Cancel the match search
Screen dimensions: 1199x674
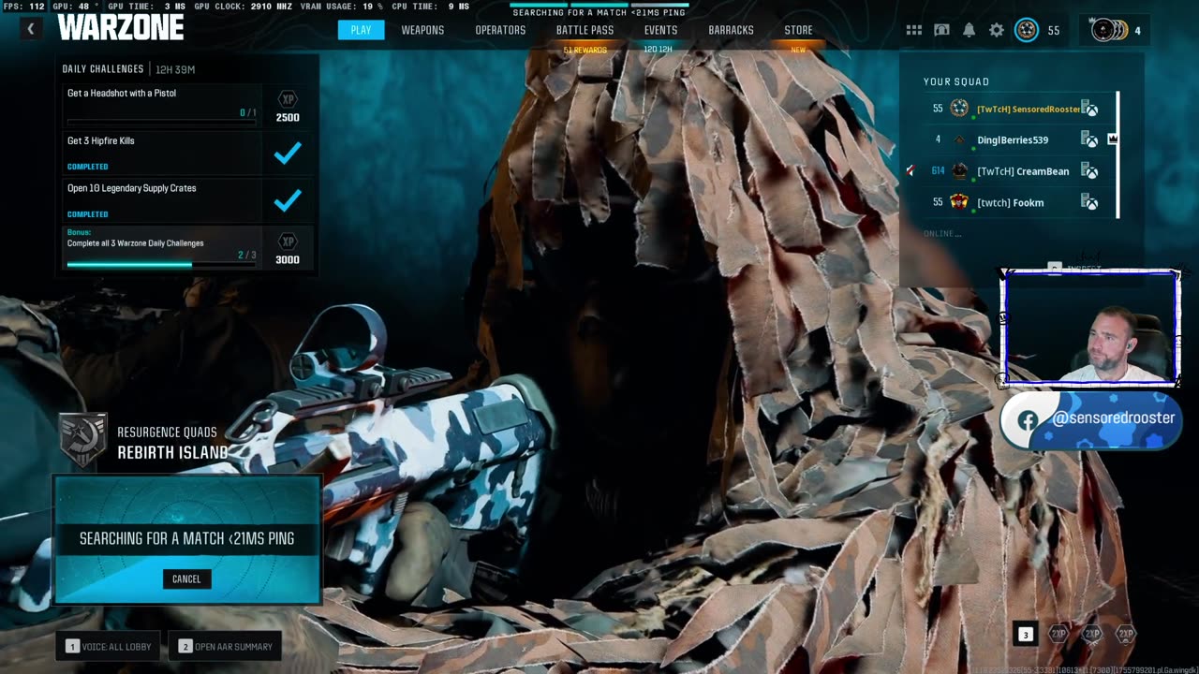coord(186,579)
